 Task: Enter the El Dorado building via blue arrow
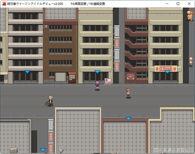point(167,72)
